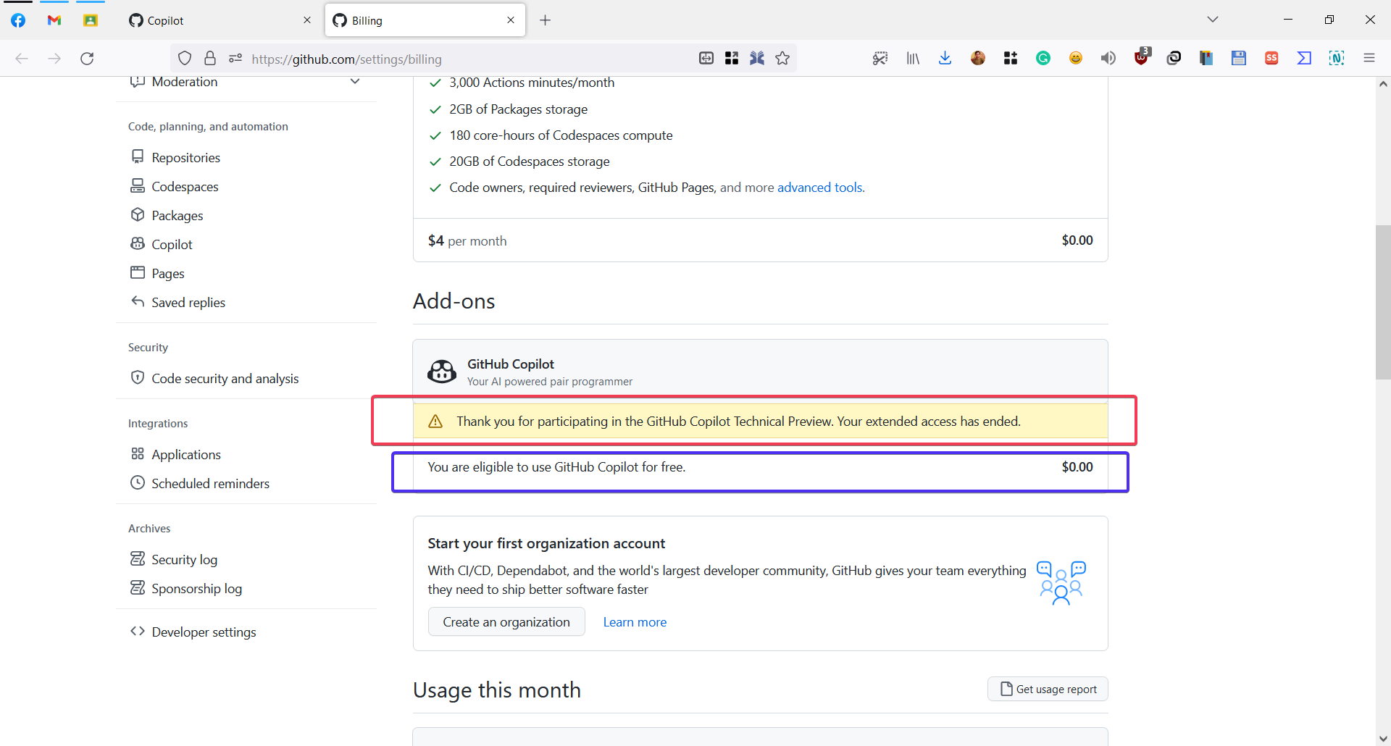Click the Grammarly extension icon
1391x746 pixels.
[1043, 58]
